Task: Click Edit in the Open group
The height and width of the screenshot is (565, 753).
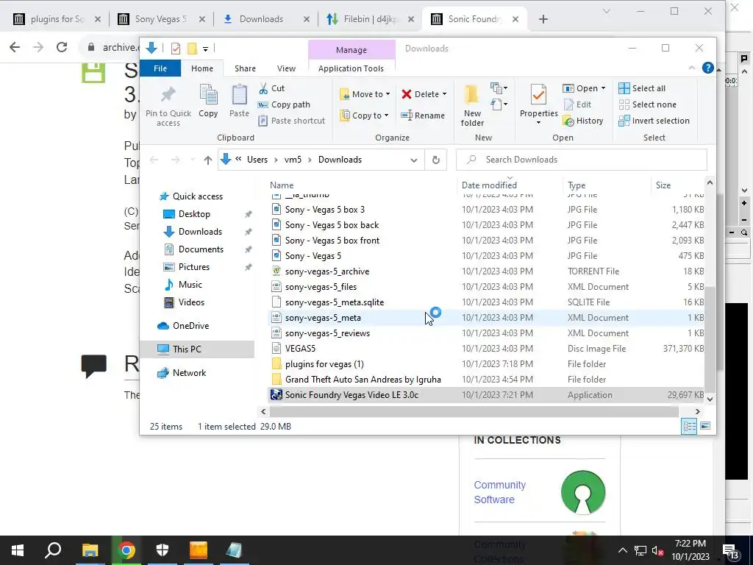Action: [577, 104]
